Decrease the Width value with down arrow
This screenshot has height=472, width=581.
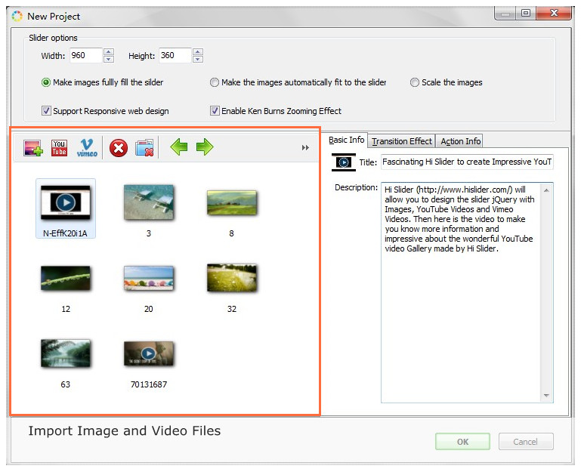(x=109, y=59)
